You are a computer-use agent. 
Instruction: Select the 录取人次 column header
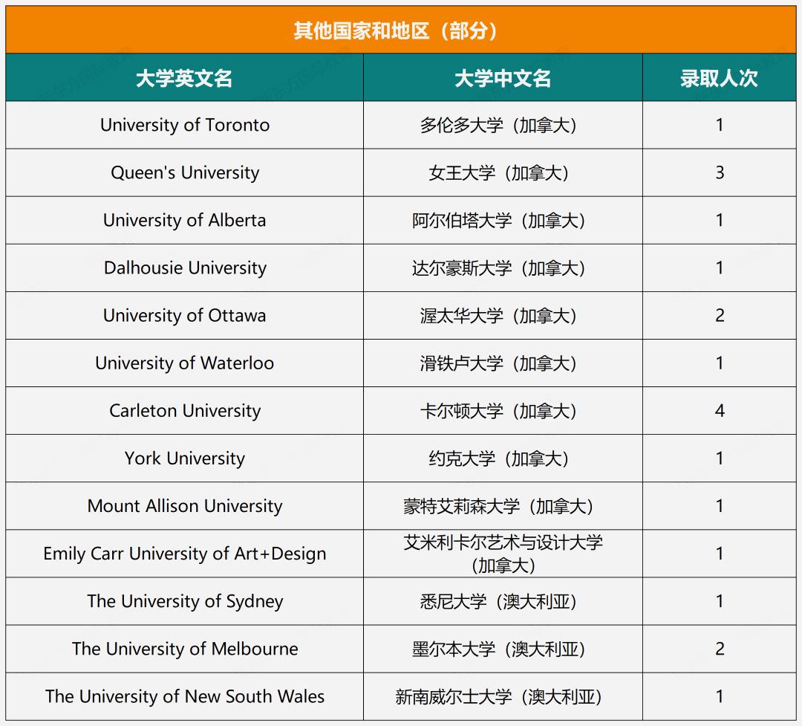[x=719, y=78]
